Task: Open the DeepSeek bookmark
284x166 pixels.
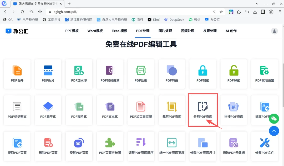Action: coord(174,20)
